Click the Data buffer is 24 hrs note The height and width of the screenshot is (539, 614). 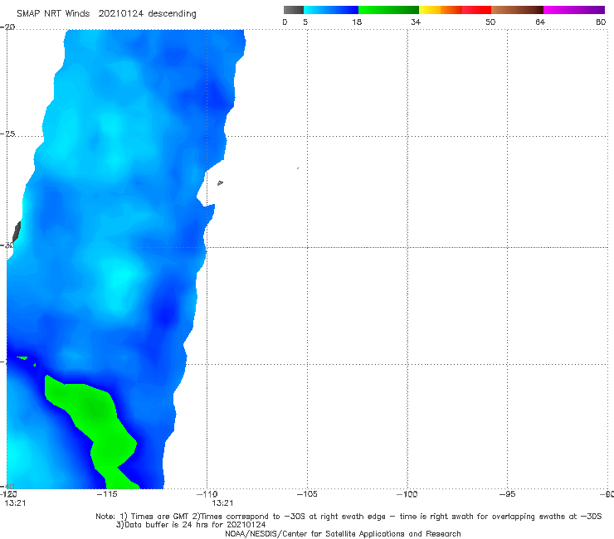click(191, 525)
